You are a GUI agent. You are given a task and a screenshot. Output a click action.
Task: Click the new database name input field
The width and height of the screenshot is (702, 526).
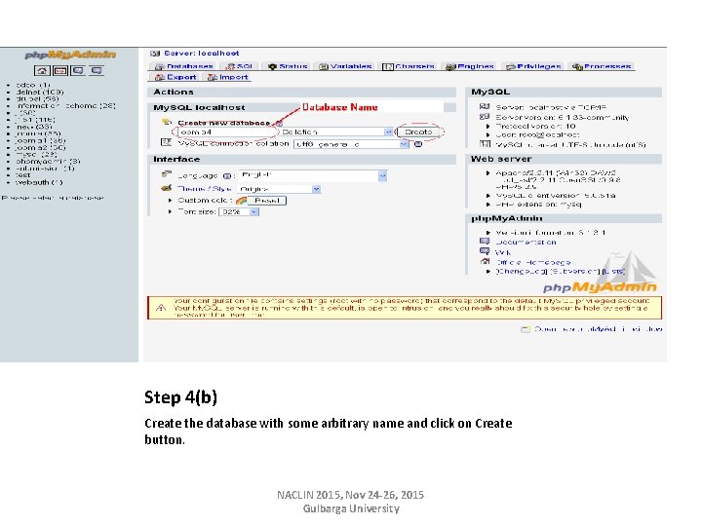tap(227, 131)
